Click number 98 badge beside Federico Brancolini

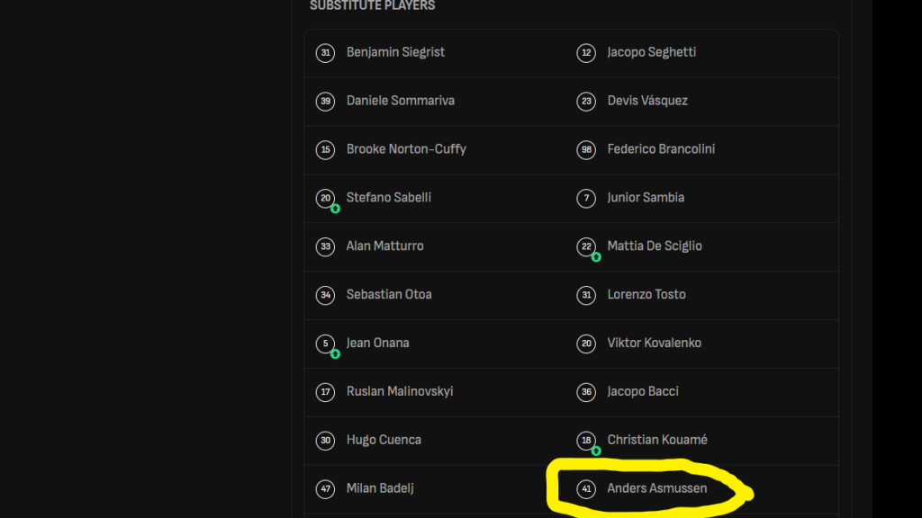(586, 150)
